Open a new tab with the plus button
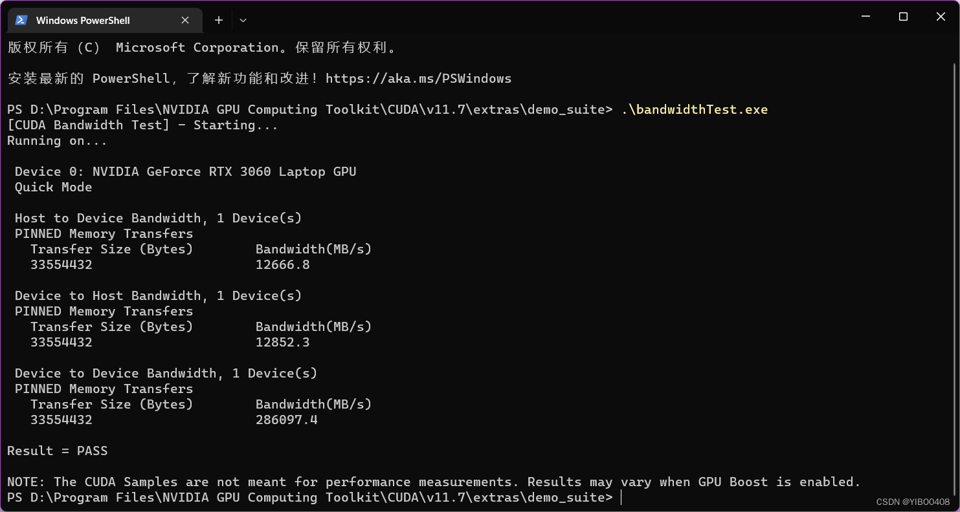The image size is (960, 512). pyautogui.click(x=219, y=20)
